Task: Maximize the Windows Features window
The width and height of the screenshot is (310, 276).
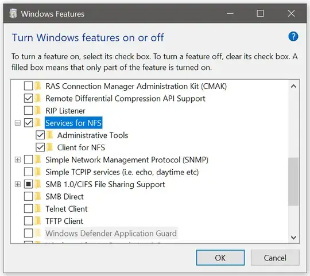Action: click(x=260, y=13)
